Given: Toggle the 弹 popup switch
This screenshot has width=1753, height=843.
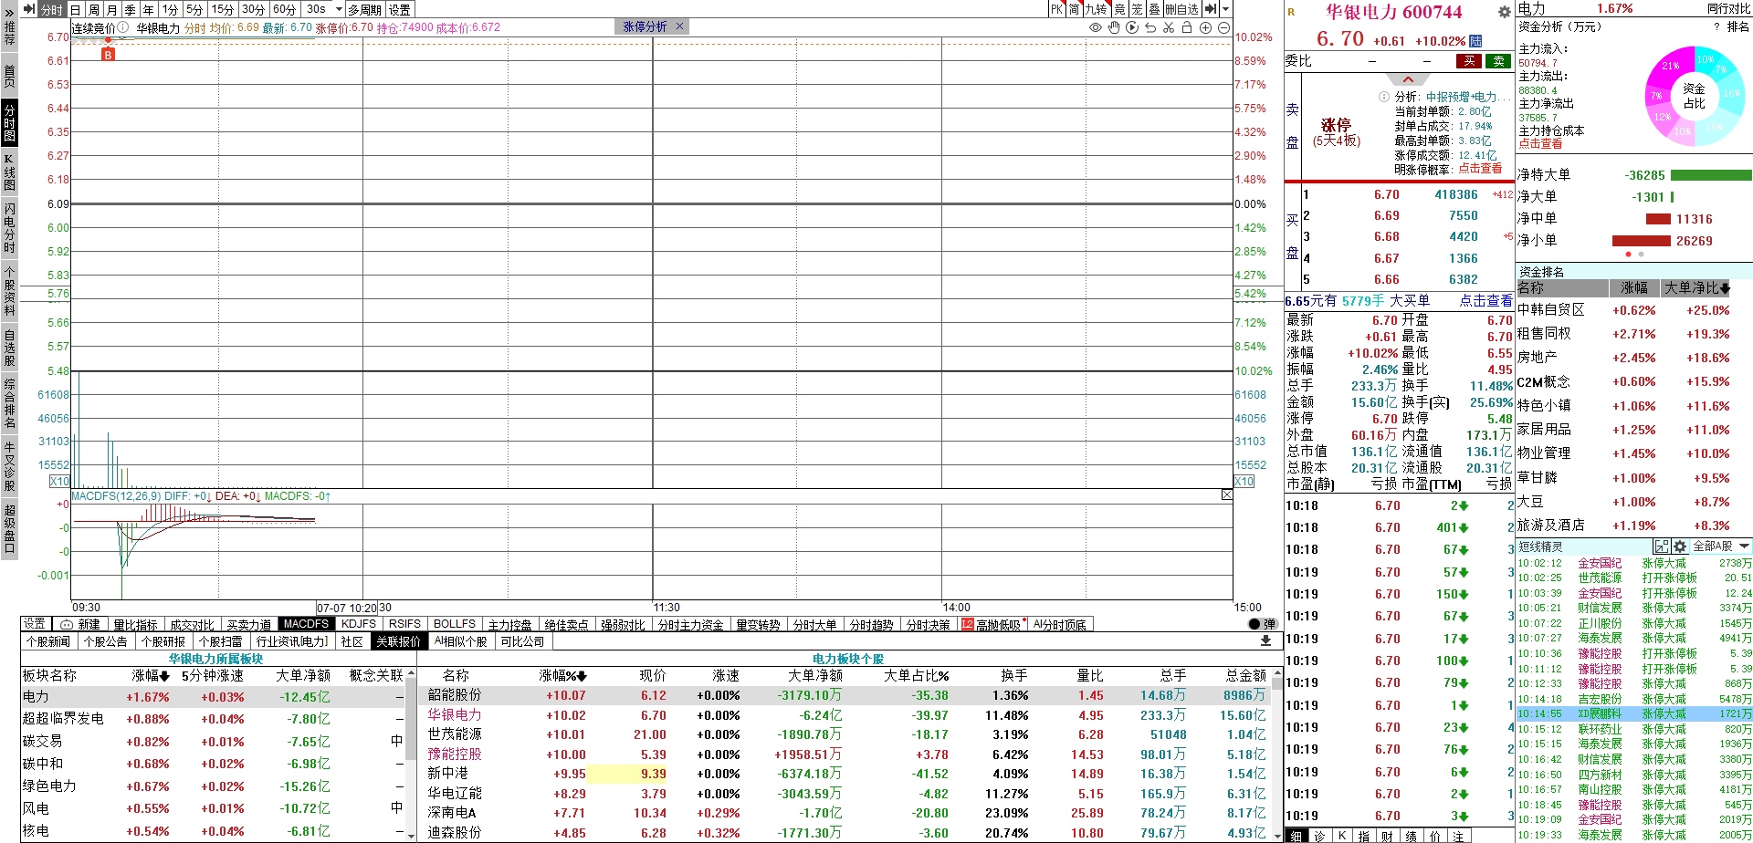Looking at the screenshot, I should (1262, 624).
